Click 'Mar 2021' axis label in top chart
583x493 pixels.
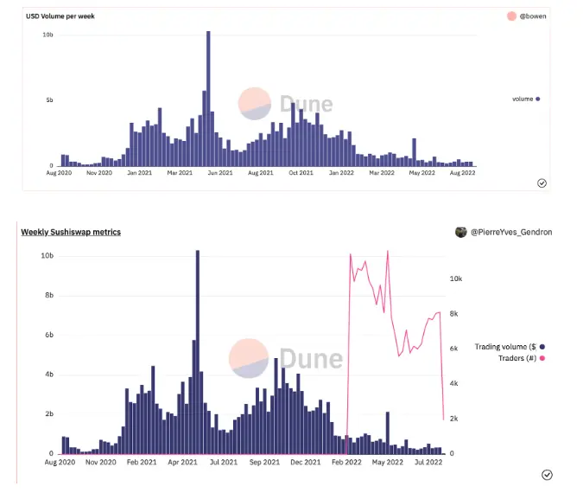click(180, 173)
